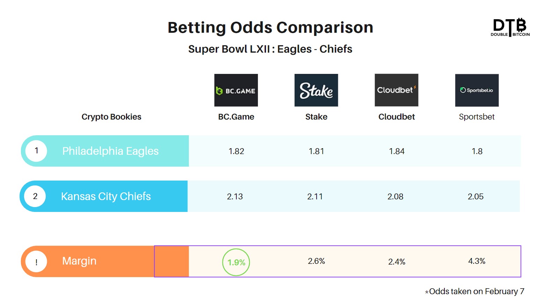Click the orange Margin label
Image resolution: width=547 pixels, height=305 pixels.
point(79,261)
